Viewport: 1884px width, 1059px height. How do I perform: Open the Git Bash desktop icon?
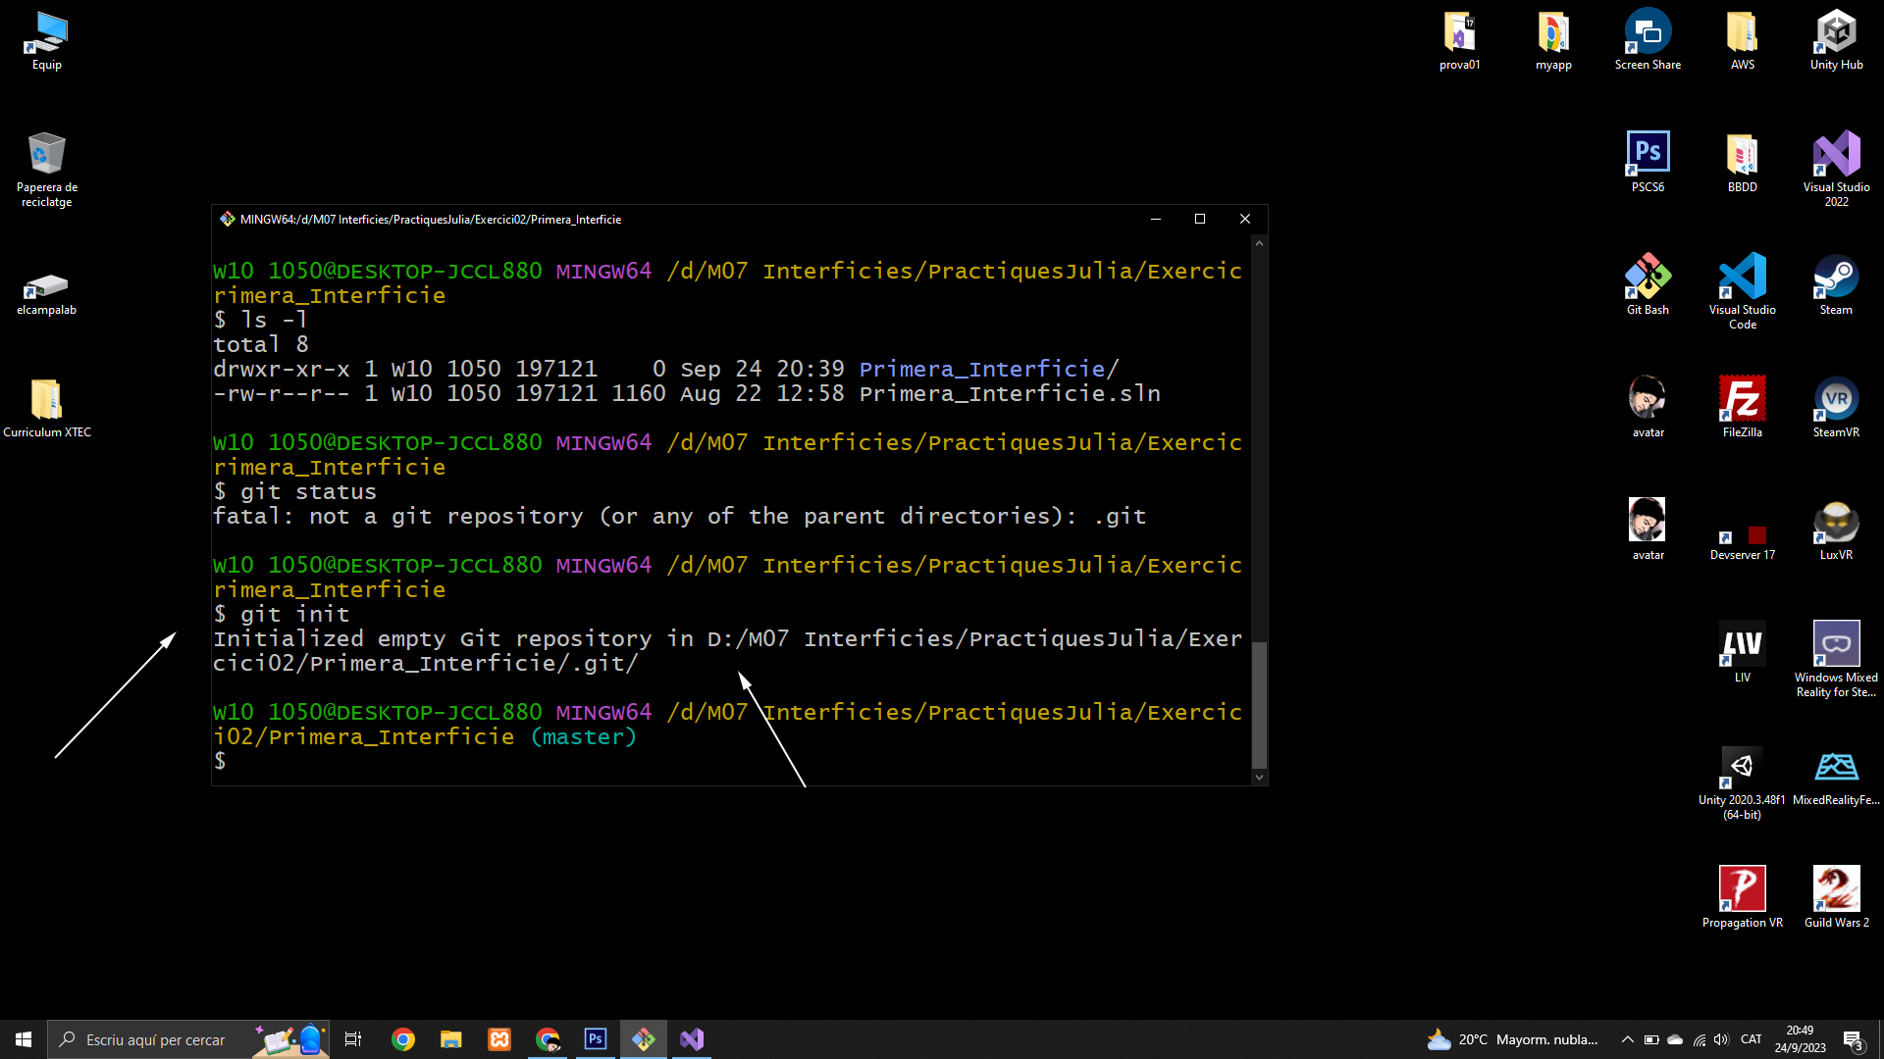click(1648, 279)
